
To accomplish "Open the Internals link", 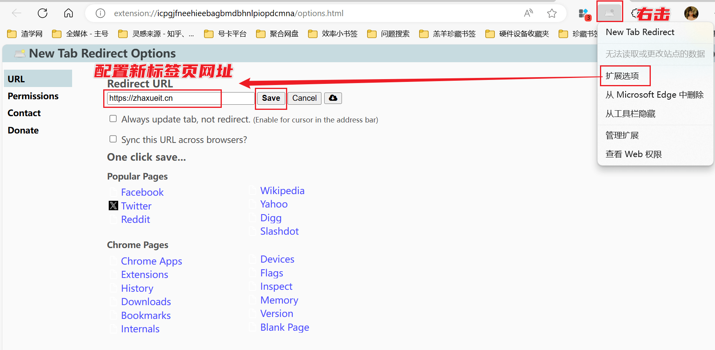I will coord(140,329).
